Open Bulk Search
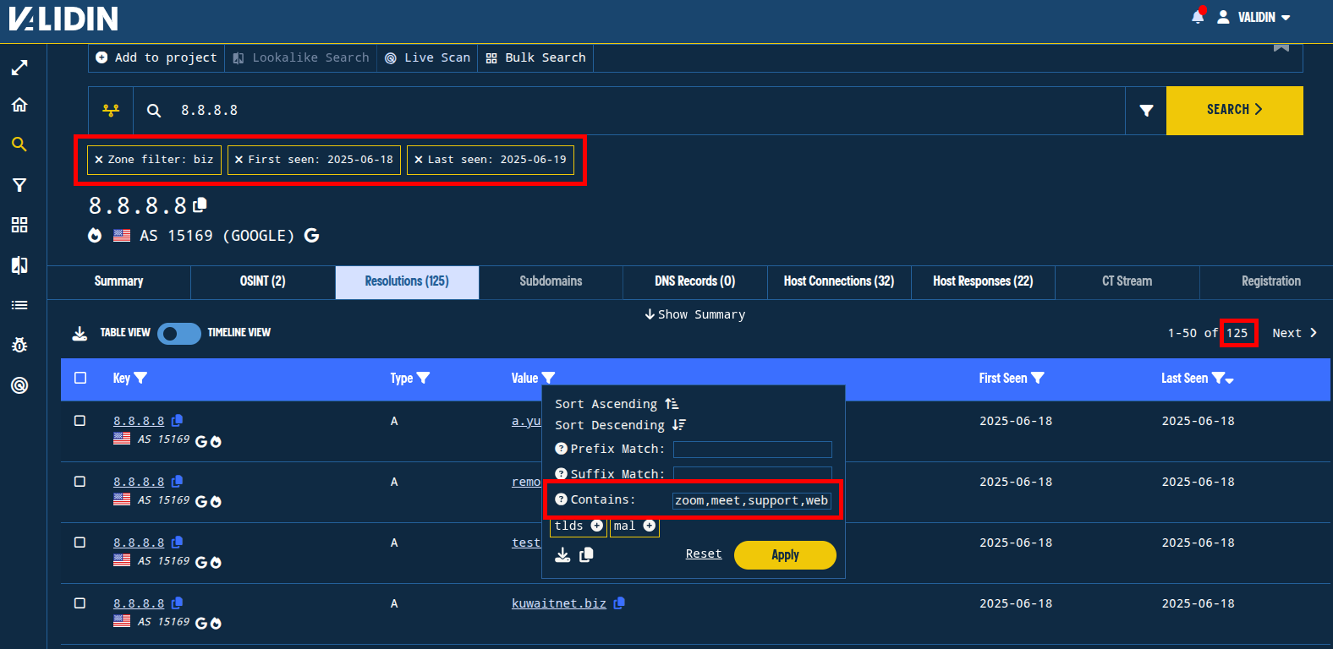 535,57
